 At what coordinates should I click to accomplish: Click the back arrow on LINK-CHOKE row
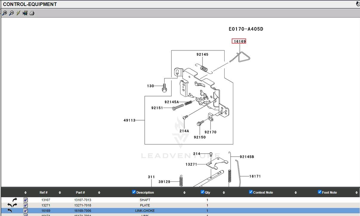[10, 211]
